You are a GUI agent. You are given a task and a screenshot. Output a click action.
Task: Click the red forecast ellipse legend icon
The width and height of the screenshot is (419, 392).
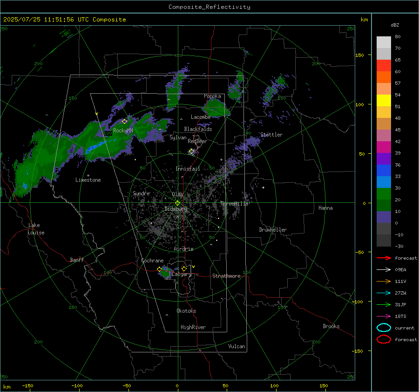(x=384, y=339)
